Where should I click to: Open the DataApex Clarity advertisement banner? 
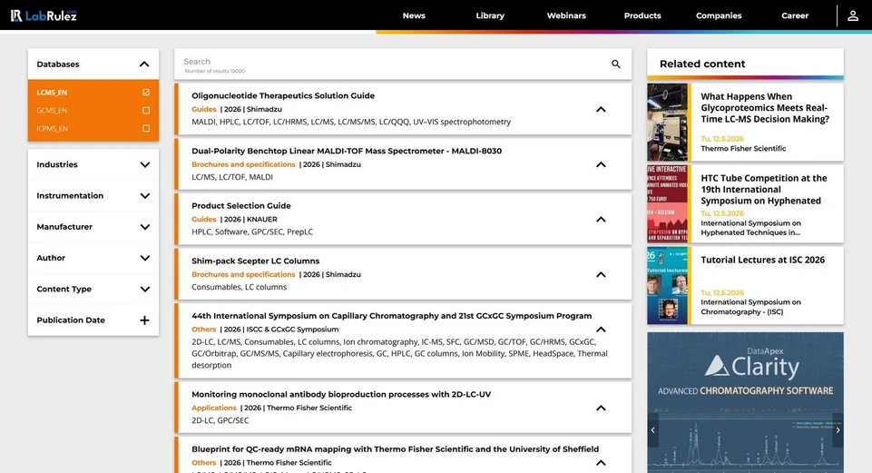745,402
